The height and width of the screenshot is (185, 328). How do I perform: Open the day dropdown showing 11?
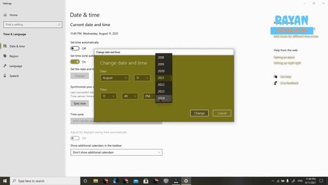tap(142, 78)
